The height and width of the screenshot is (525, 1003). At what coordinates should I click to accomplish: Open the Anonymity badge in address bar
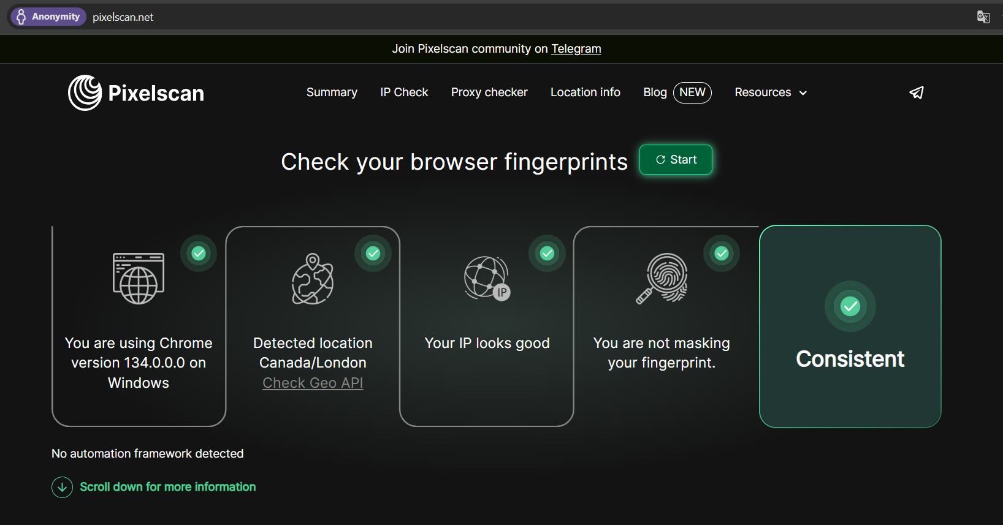click(48, 17)
